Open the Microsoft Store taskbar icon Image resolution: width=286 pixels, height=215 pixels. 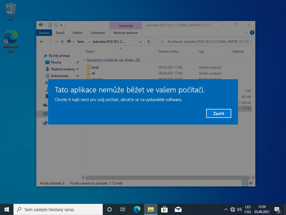point(164,209)
